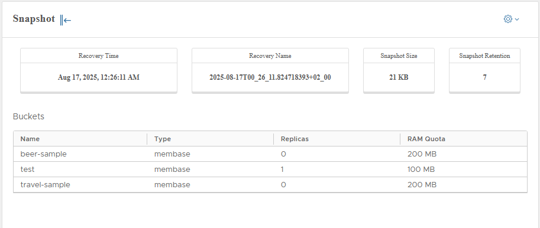Sort buckets by Type column header
This screenshot has height=228, width=540.
163,139
